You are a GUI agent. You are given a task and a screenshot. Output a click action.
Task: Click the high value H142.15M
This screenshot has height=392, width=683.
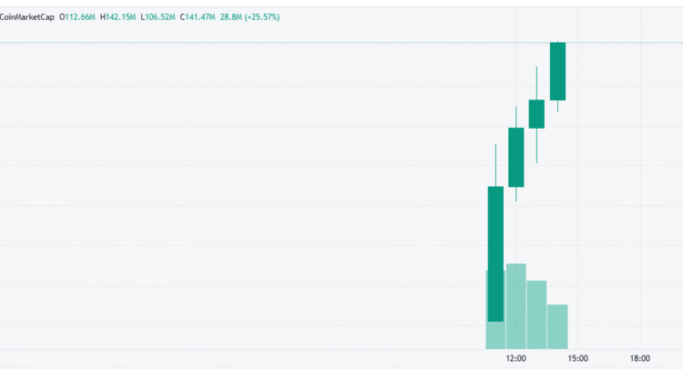coord(118,16)
